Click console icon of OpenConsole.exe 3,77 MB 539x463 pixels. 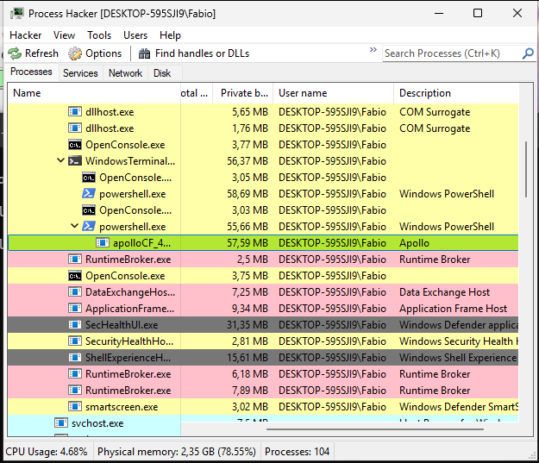point(75,145)
